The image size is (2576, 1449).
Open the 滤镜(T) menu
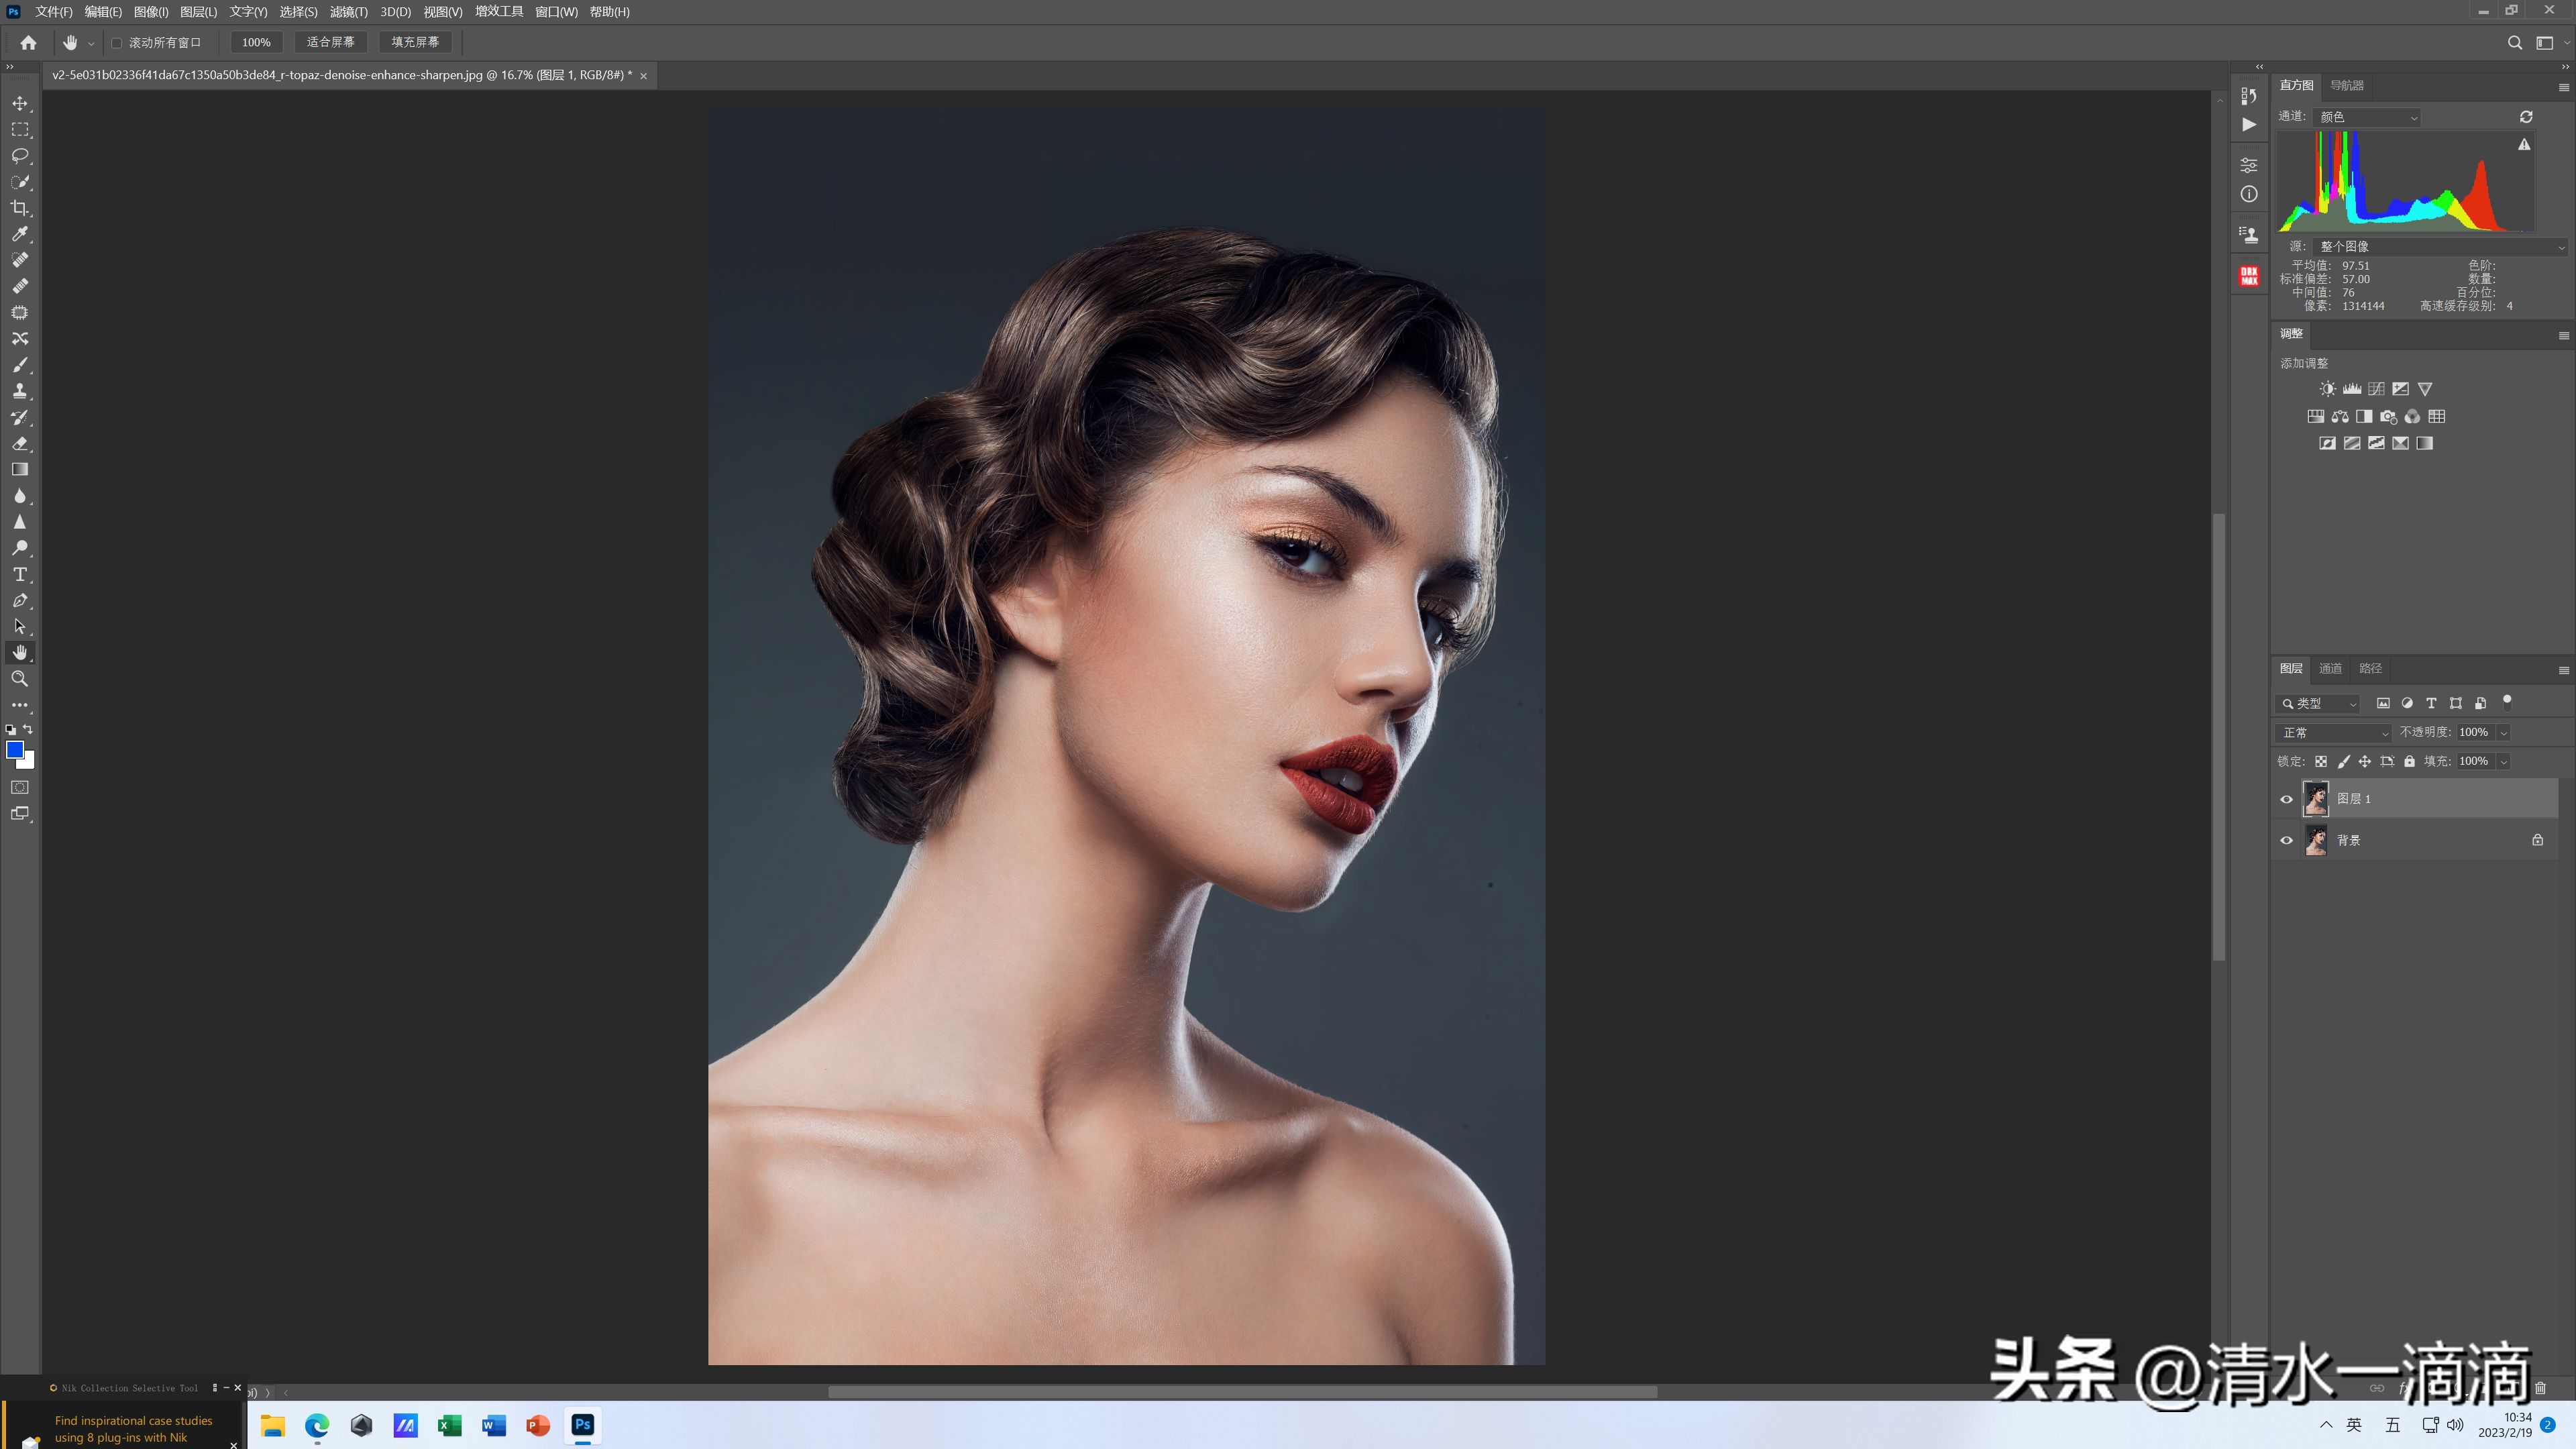pyautogui.click(x=349, y=12)
